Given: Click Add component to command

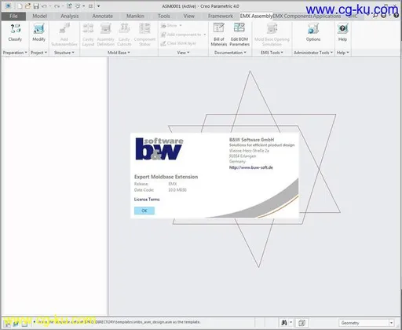Looking at the screenshot, I should [x=183, y=35].
